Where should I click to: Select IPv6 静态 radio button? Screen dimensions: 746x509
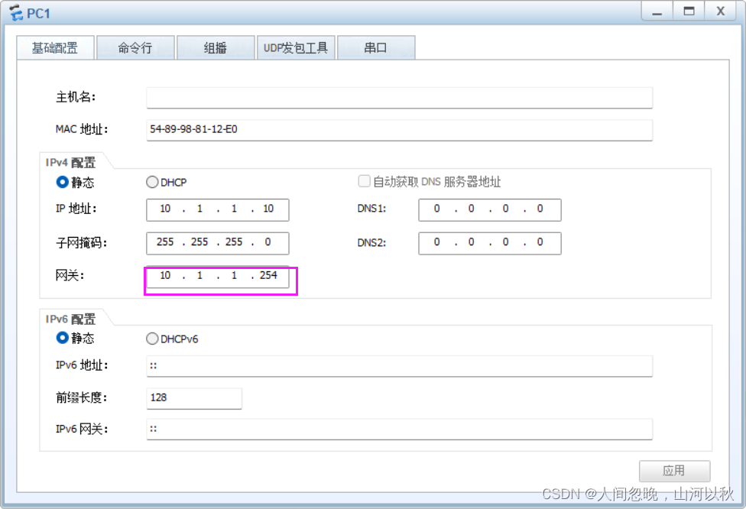[x=63, y=338]
